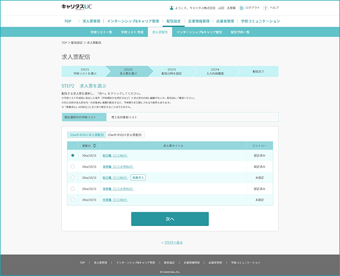
Task: Click TOP in the footer
Action: click(82, 263)
